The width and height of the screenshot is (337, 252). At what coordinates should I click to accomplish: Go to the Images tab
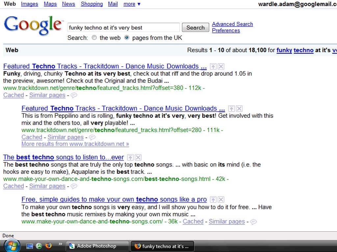click(29, 4)
